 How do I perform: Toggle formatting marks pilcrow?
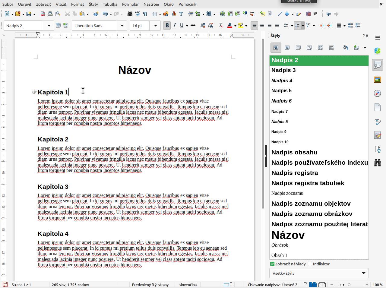click(x=145, y=14)
